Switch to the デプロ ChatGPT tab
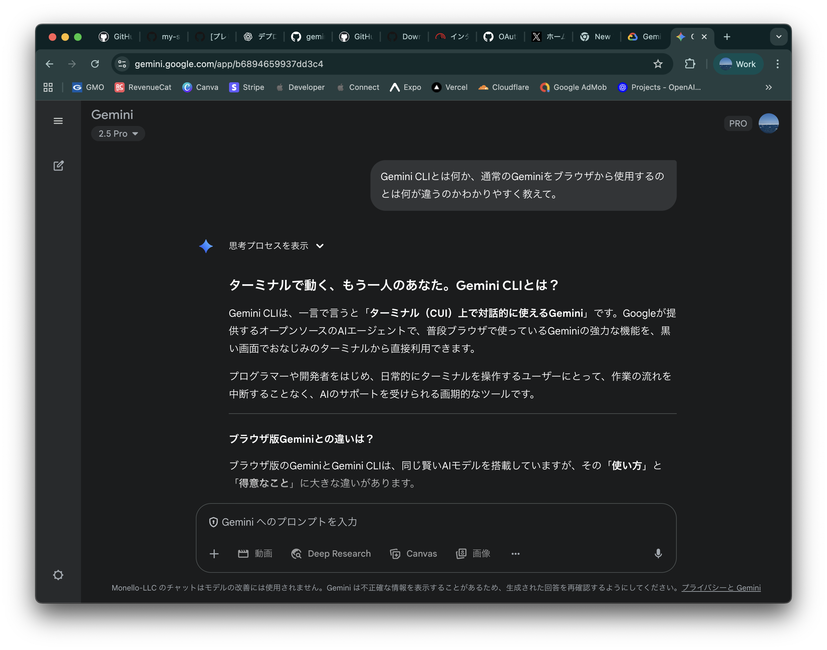The width and height of the screenshot is (827, 650). 260,36
